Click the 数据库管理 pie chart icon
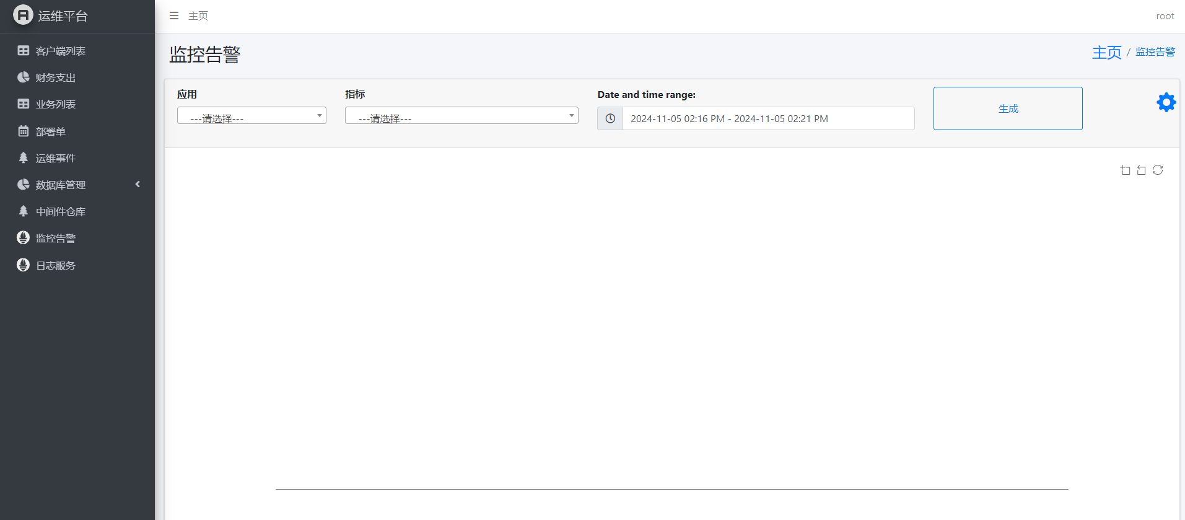 click(x=24, y=184)
